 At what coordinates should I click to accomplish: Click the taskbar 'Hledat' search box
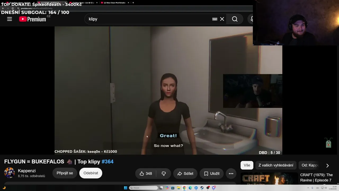[x=143, y=188]
